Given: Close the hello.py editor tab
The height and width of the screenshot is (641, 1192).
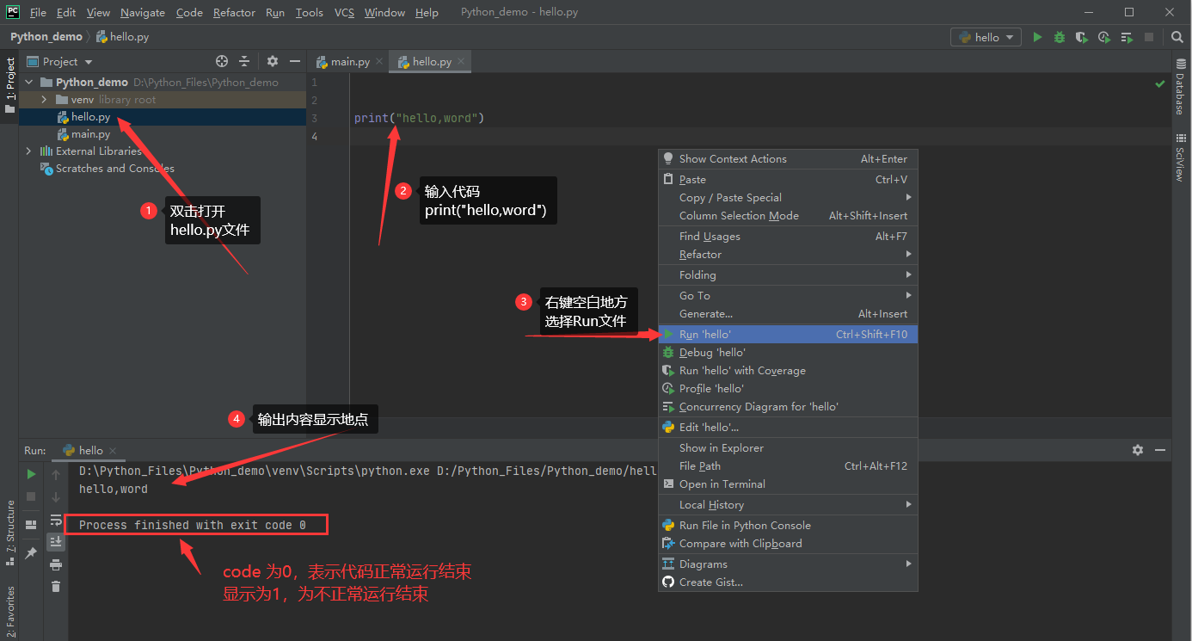Looking at the screenshot, I should point(461,61).
